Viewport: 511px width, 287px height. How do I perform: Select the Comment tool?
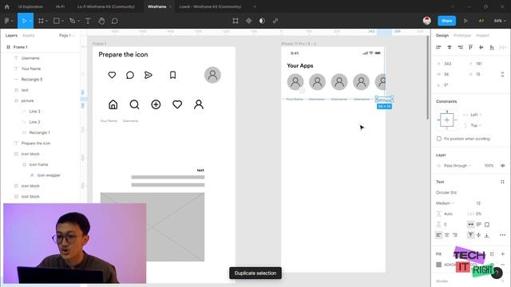click(x=115, y=21)
